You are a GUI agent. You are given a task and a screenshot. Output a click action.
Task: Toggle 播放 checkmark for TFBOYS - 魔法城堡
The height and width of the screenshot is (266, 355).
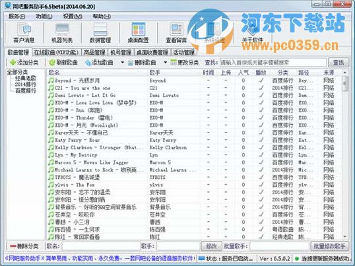point(261,178)
